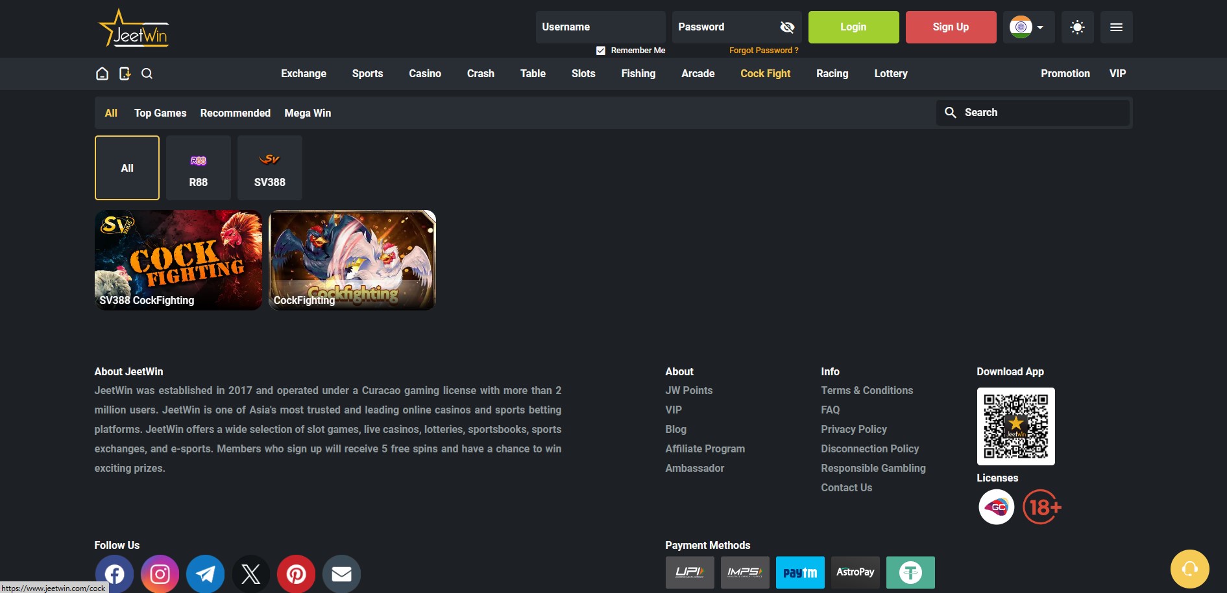Click the JeetWin logo
Image resolution: width=1227 pixels, height=593 pixels.
(134, 28)
